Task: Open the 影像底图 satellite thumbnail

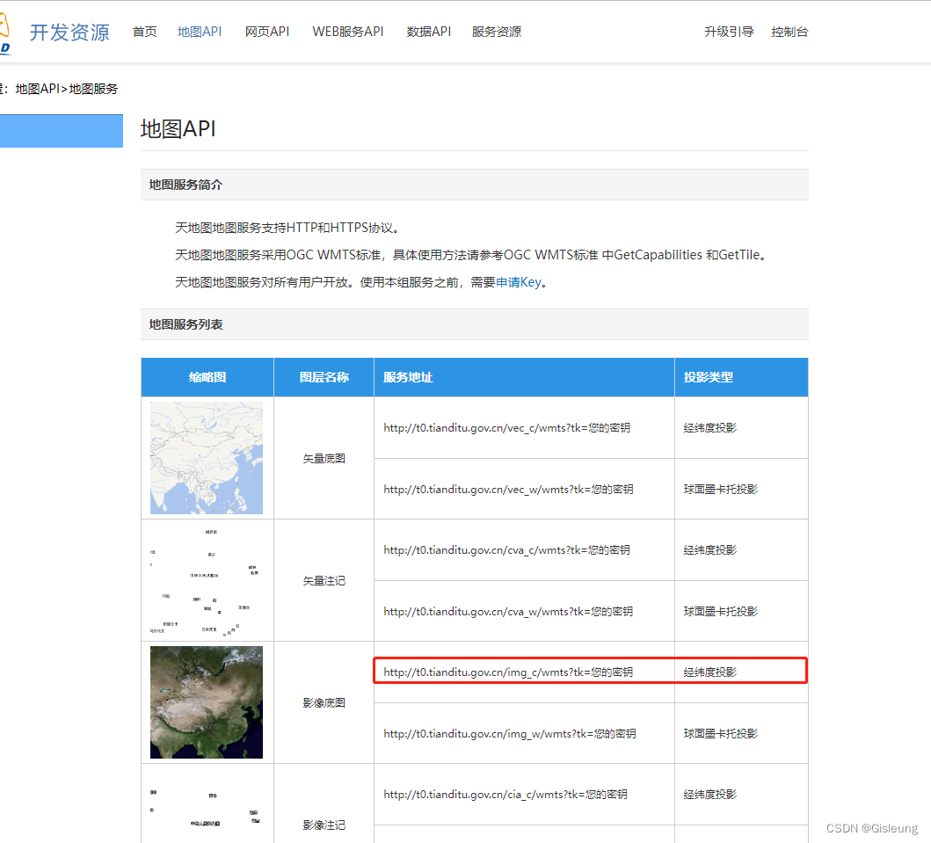Action: point(206,702)
